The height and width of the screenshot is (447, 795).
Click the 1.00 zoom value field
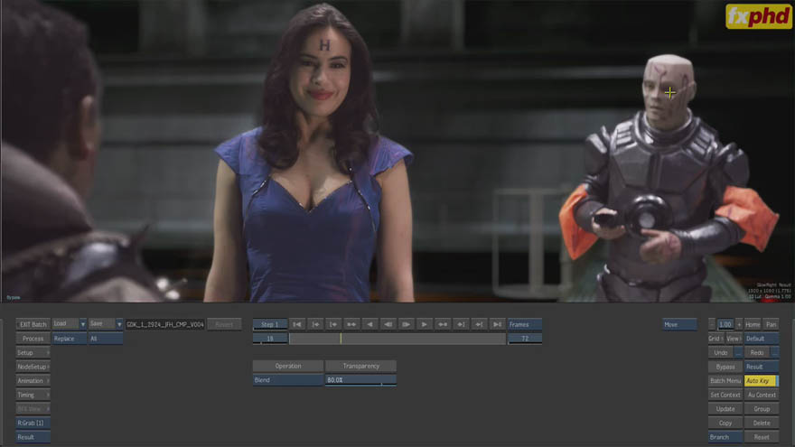pos(725,324)
